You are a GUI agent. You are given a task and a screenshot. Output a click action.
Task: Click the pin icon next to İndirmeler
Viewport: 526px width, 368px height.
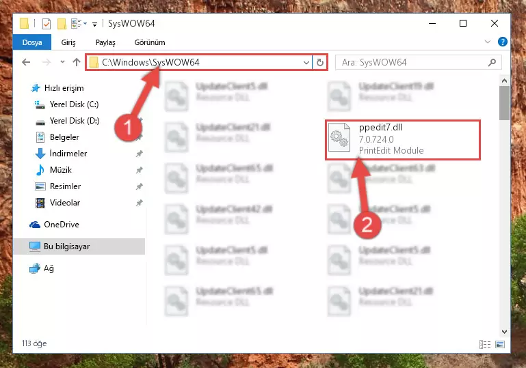click(x=140, y=154)
